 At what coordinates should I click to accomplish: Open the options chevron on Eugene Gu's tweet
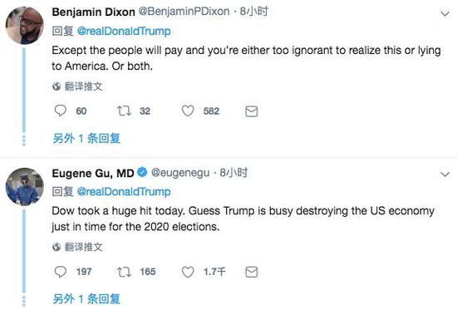click(445, 175)
